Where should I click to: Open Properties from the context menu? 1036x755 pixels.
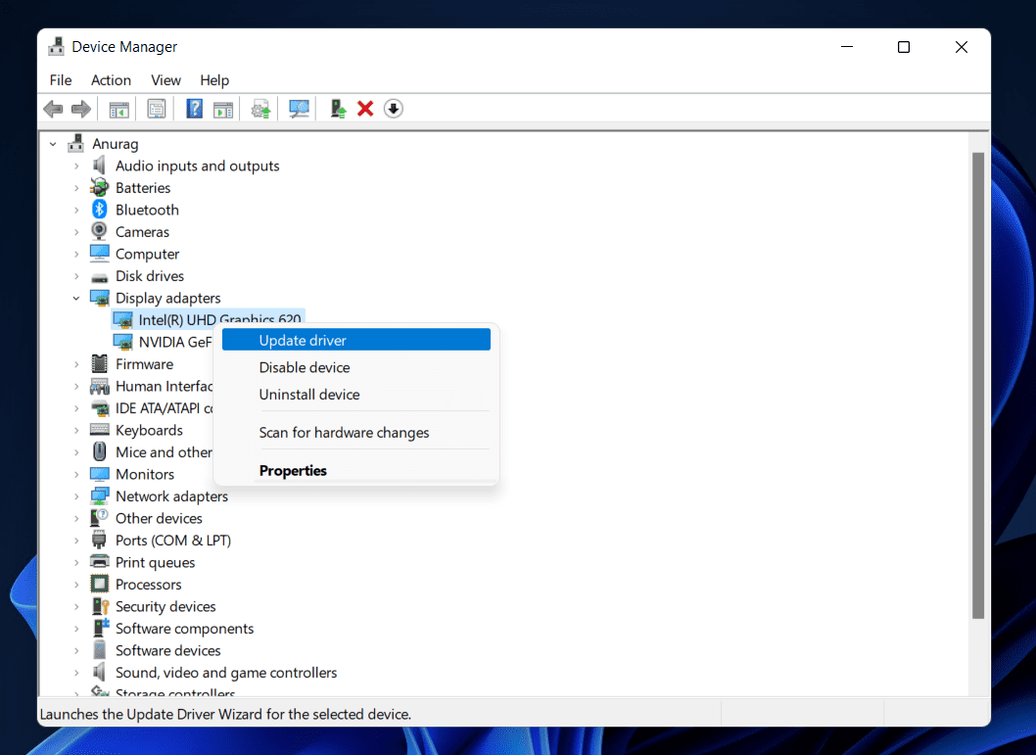click(x=293, y=471)
